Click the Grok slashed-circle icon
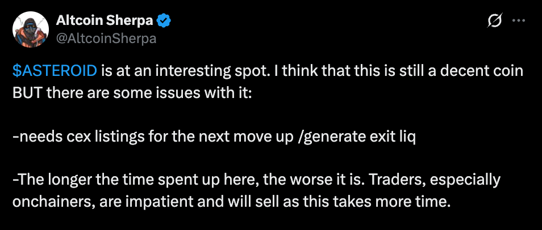Screen dimensions: 542x230 (x=494, y=22)
